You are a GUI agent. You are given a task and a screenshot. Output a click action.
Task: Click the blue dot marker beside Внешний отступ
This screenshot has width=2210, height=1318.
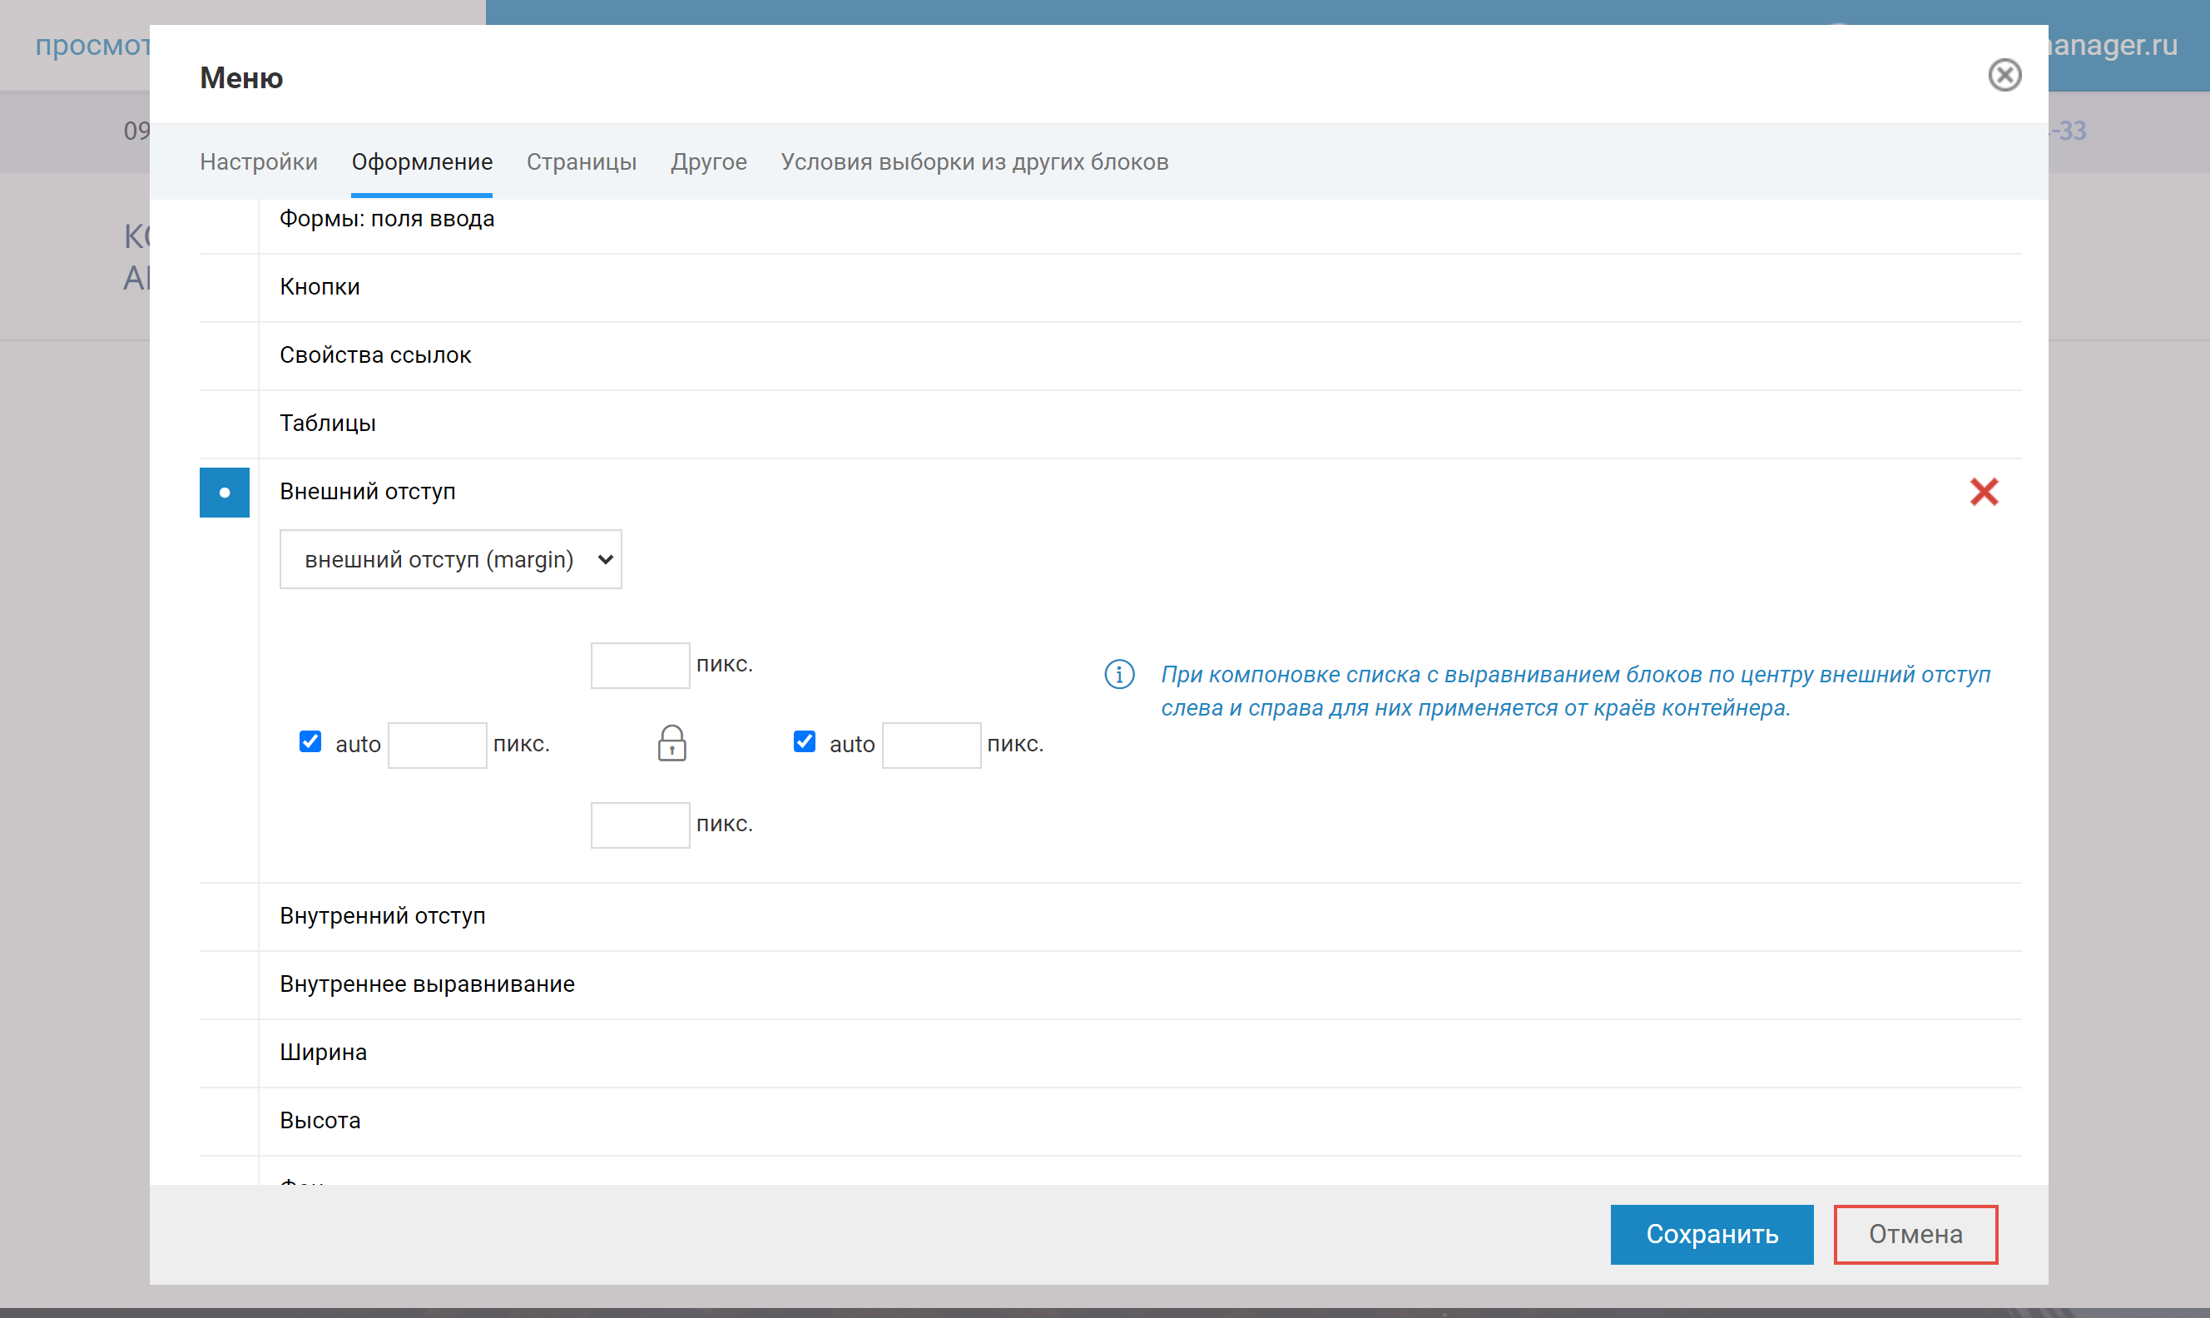[225, 492]
